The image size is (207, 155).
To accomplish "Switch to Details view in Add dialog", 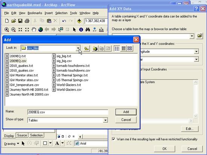I will [123, 49].
